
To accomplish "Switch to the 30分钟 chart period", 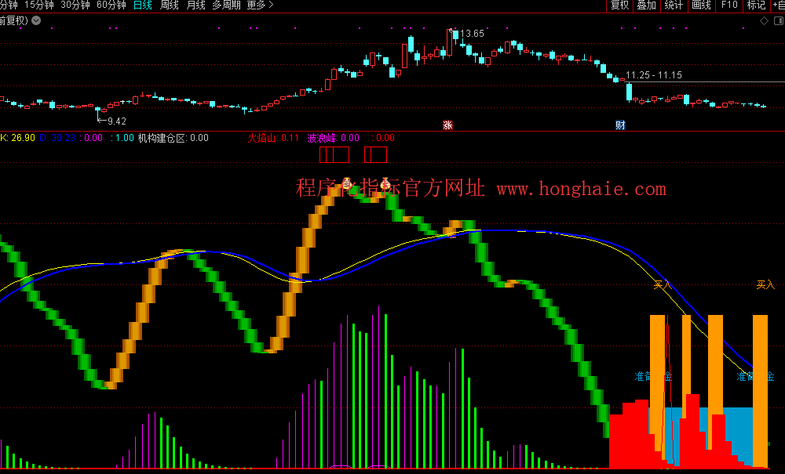I will [x=75, y=5].
